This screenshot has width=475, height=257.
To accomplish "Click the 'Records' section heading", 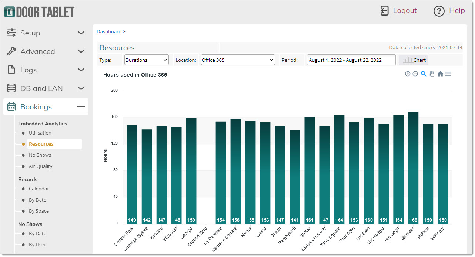I will click(x=28, y=179).
